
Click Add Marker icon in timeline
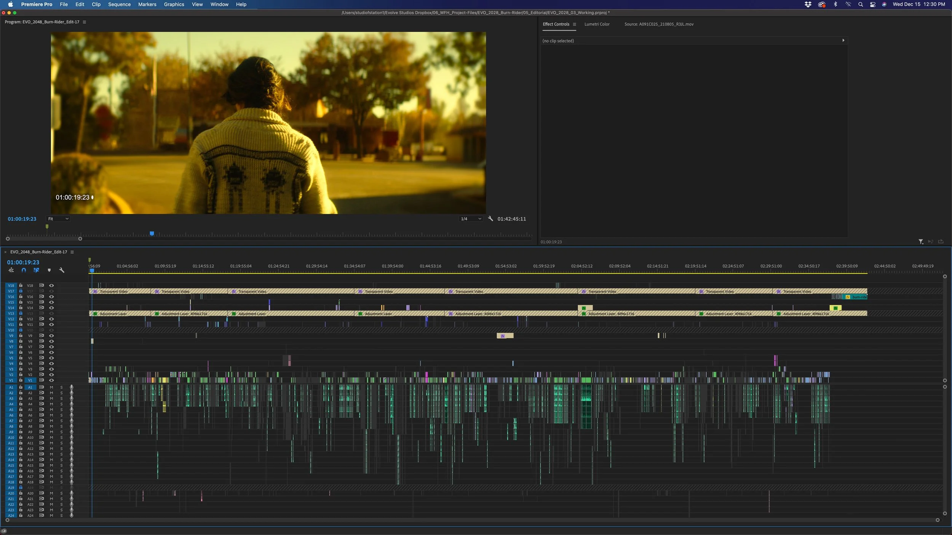click(49, 270)
